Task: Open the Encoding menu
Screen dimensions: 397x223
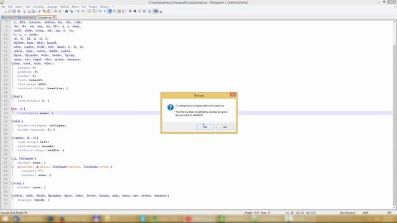Action: tap(38, 7)
